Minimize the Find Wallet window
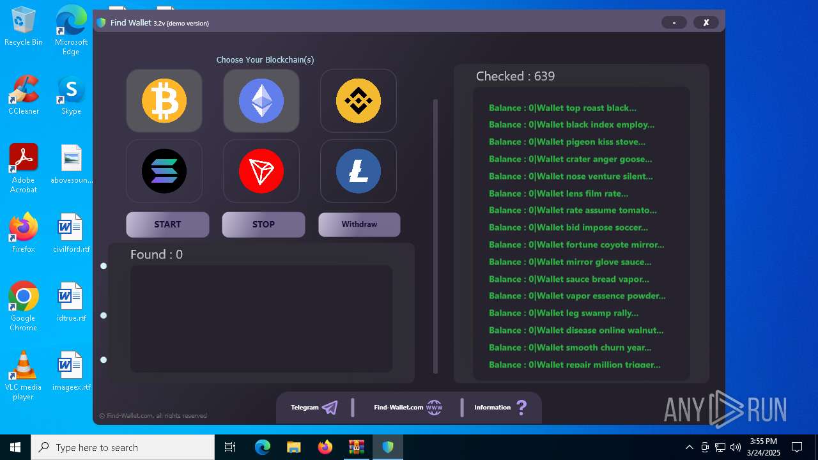The width and height of the screenshot is (818, 460). click(674, 22)
